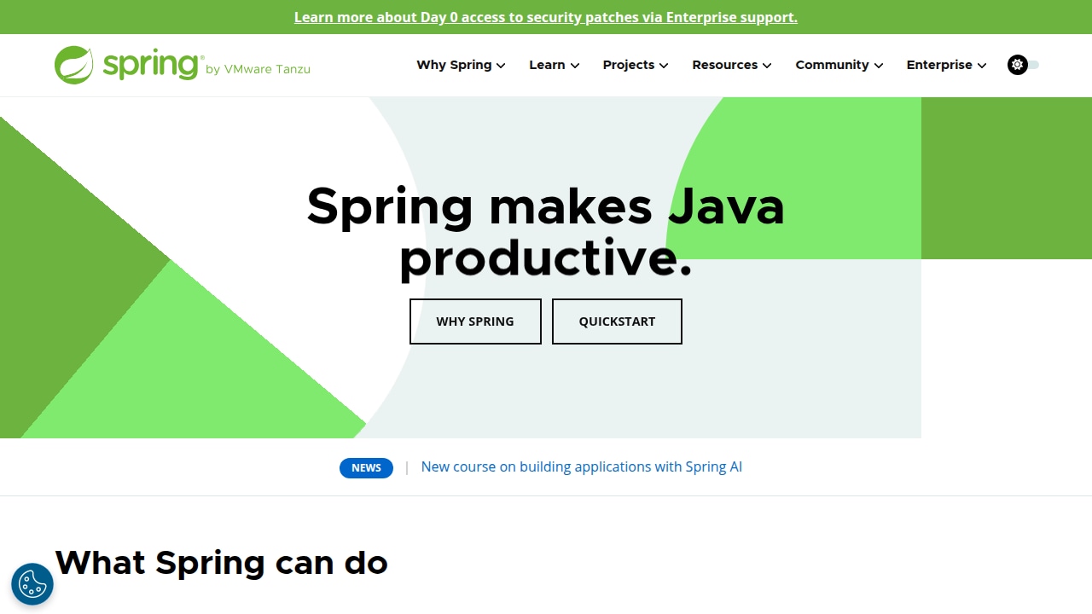Toggle dark mode theme switch
1092x614 pixels.
pyautogui.click(x=1023, y=65)
